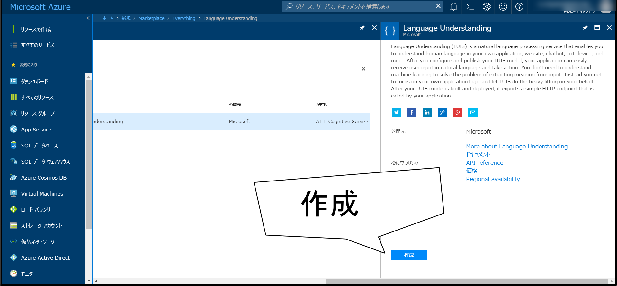
Task: Send feedback via the smiley icon
Action: (x=503, y=7)
